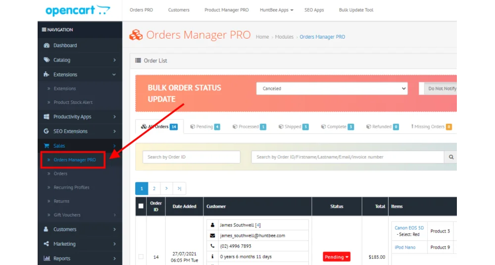Click the OpenCart logo
495x265 pixels.
[x=78, y=10]
